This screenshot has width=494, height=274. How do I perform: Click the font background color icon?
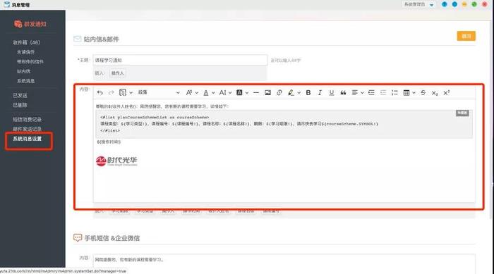239,92
